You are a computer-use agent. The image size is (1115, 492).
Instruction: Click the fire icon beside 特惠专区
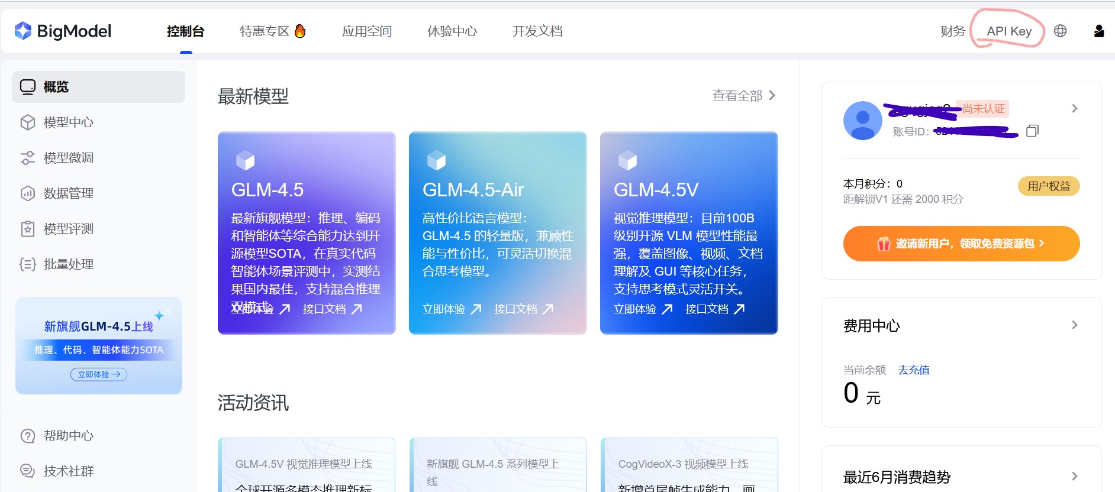(x=300, y=31)
